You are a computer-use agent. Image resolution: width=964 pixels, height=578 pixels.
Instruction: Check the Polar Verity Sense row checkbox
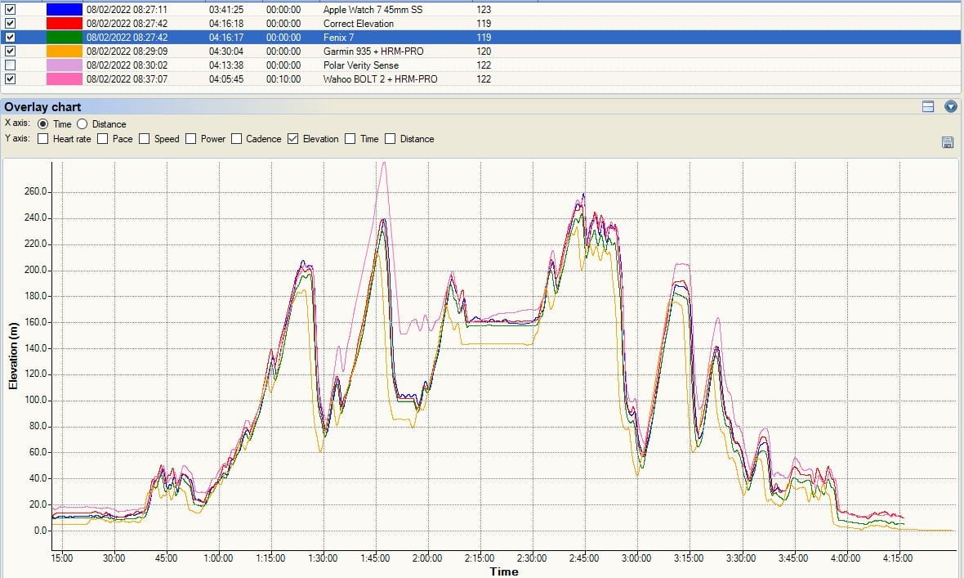pyautogui.click(x=10, y=65)
